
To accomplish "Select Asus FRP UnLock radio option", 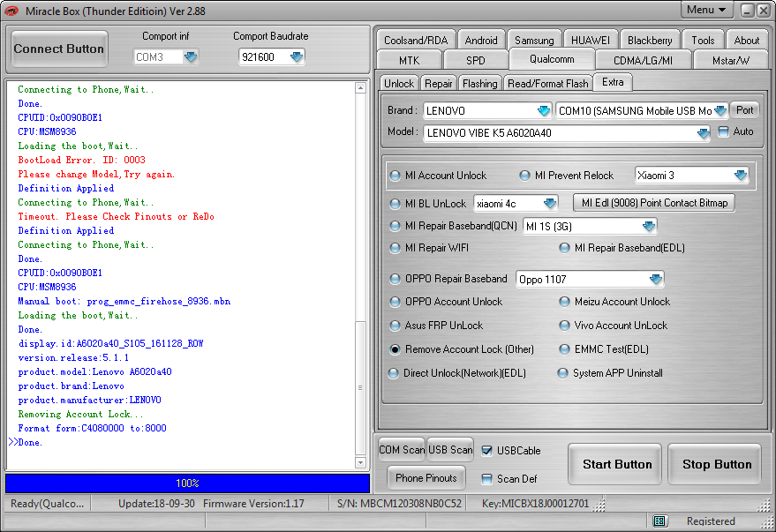I will 395,326.
